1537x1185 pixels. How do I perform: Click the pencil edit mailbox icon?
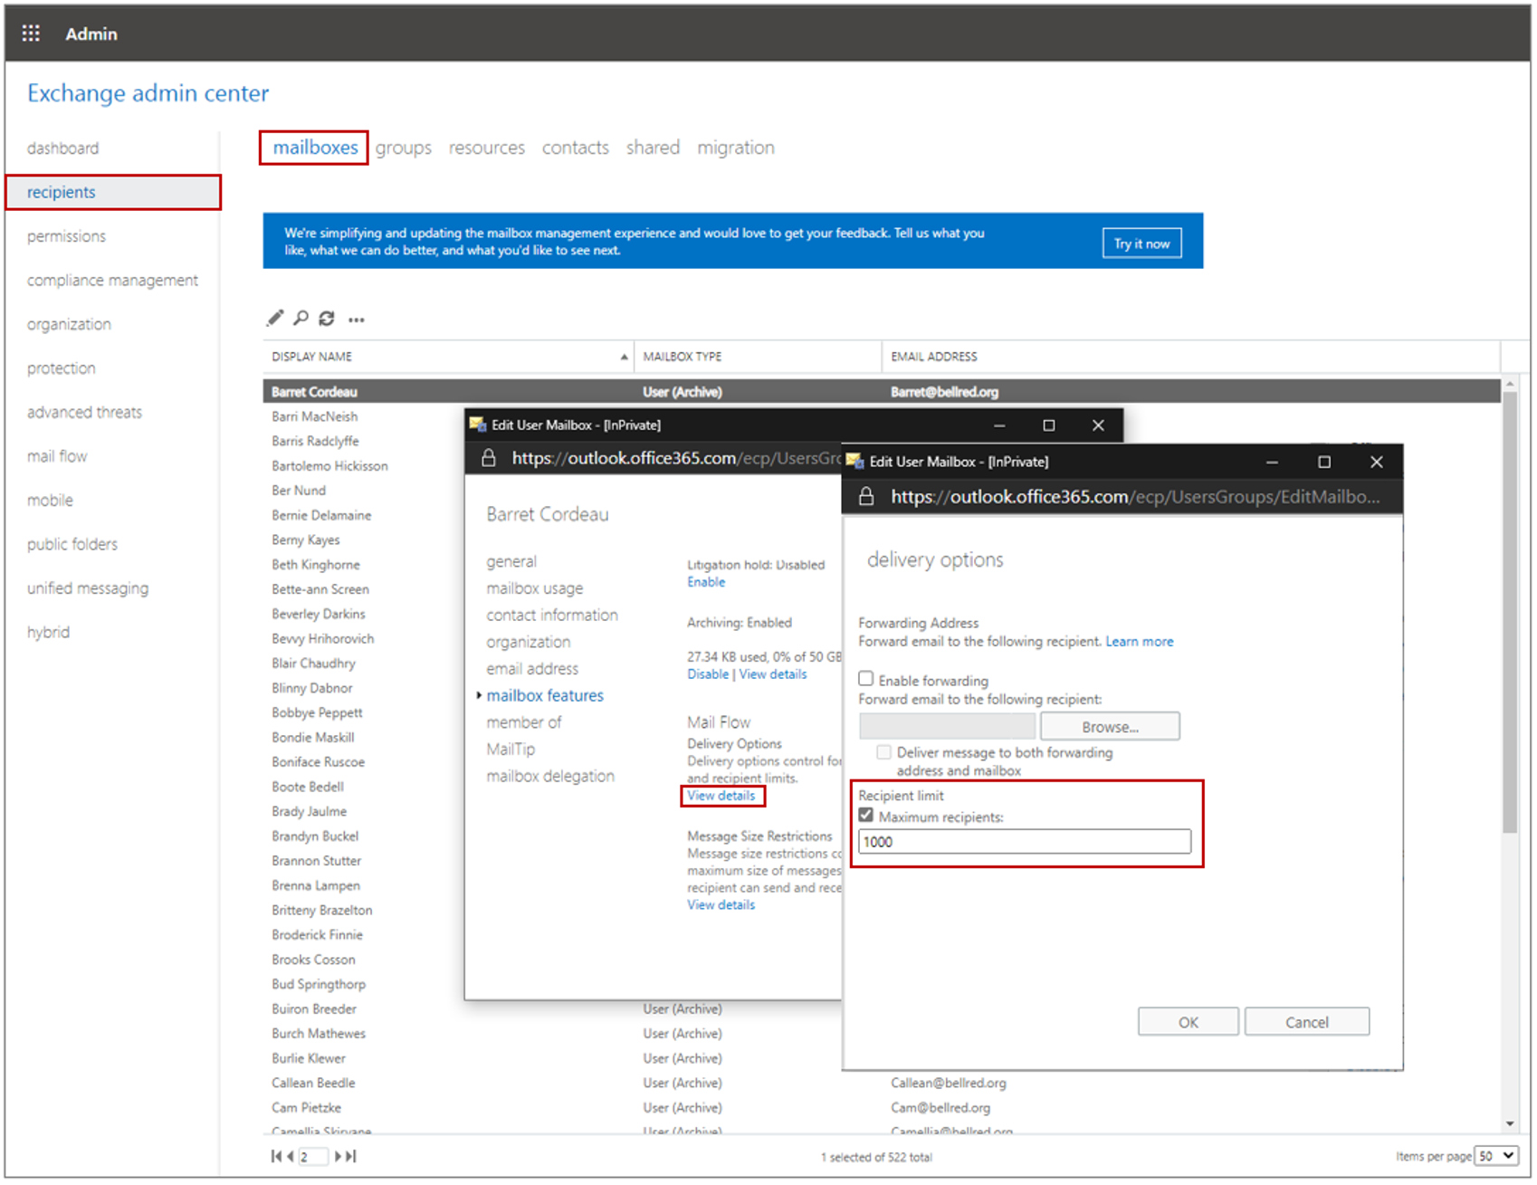tap(274, 319)
